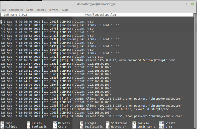Click the FAIL LOGIN line with pid 2430
The image size is (197, 129).
tap(60, 39)
